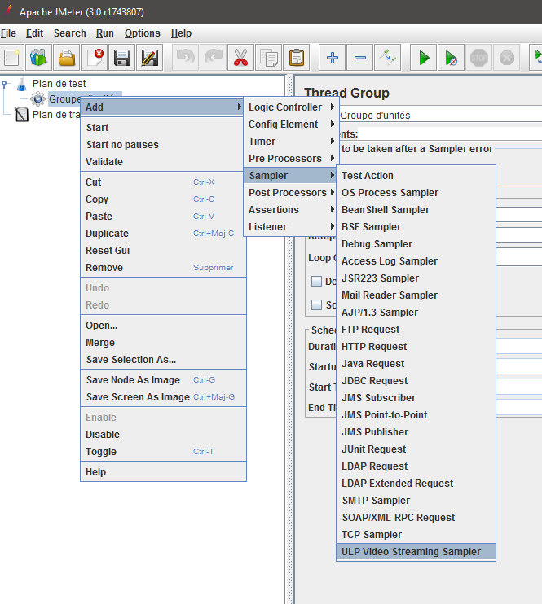This screenshot has height=604, width=542.
Task: Click the New test plan toolbar icon
Action: tap(11, 58)
